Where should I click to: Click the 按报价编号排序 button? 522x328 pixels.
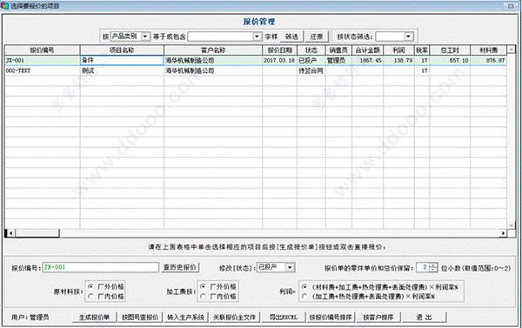click(x=331, y=318)
